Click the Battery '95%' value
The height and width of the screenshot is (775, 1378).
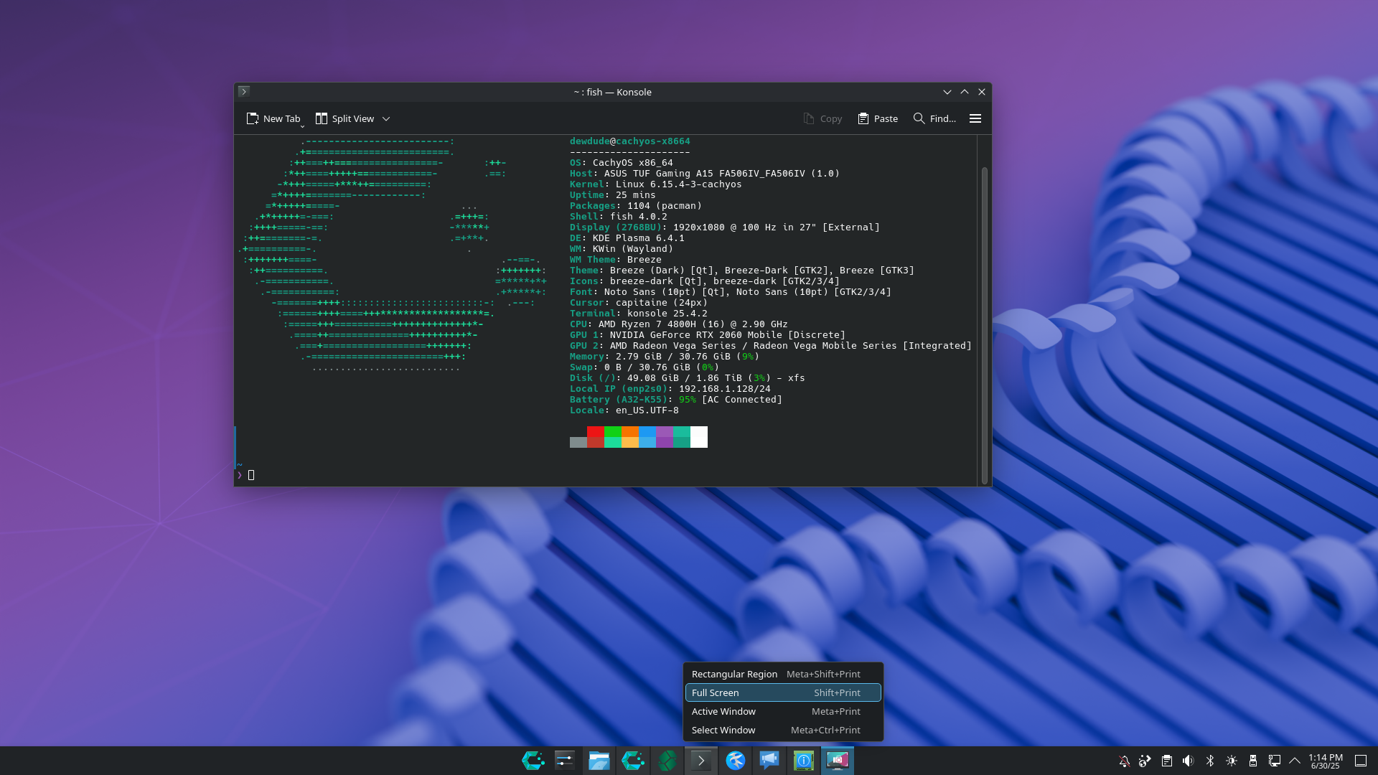(688, 400)
